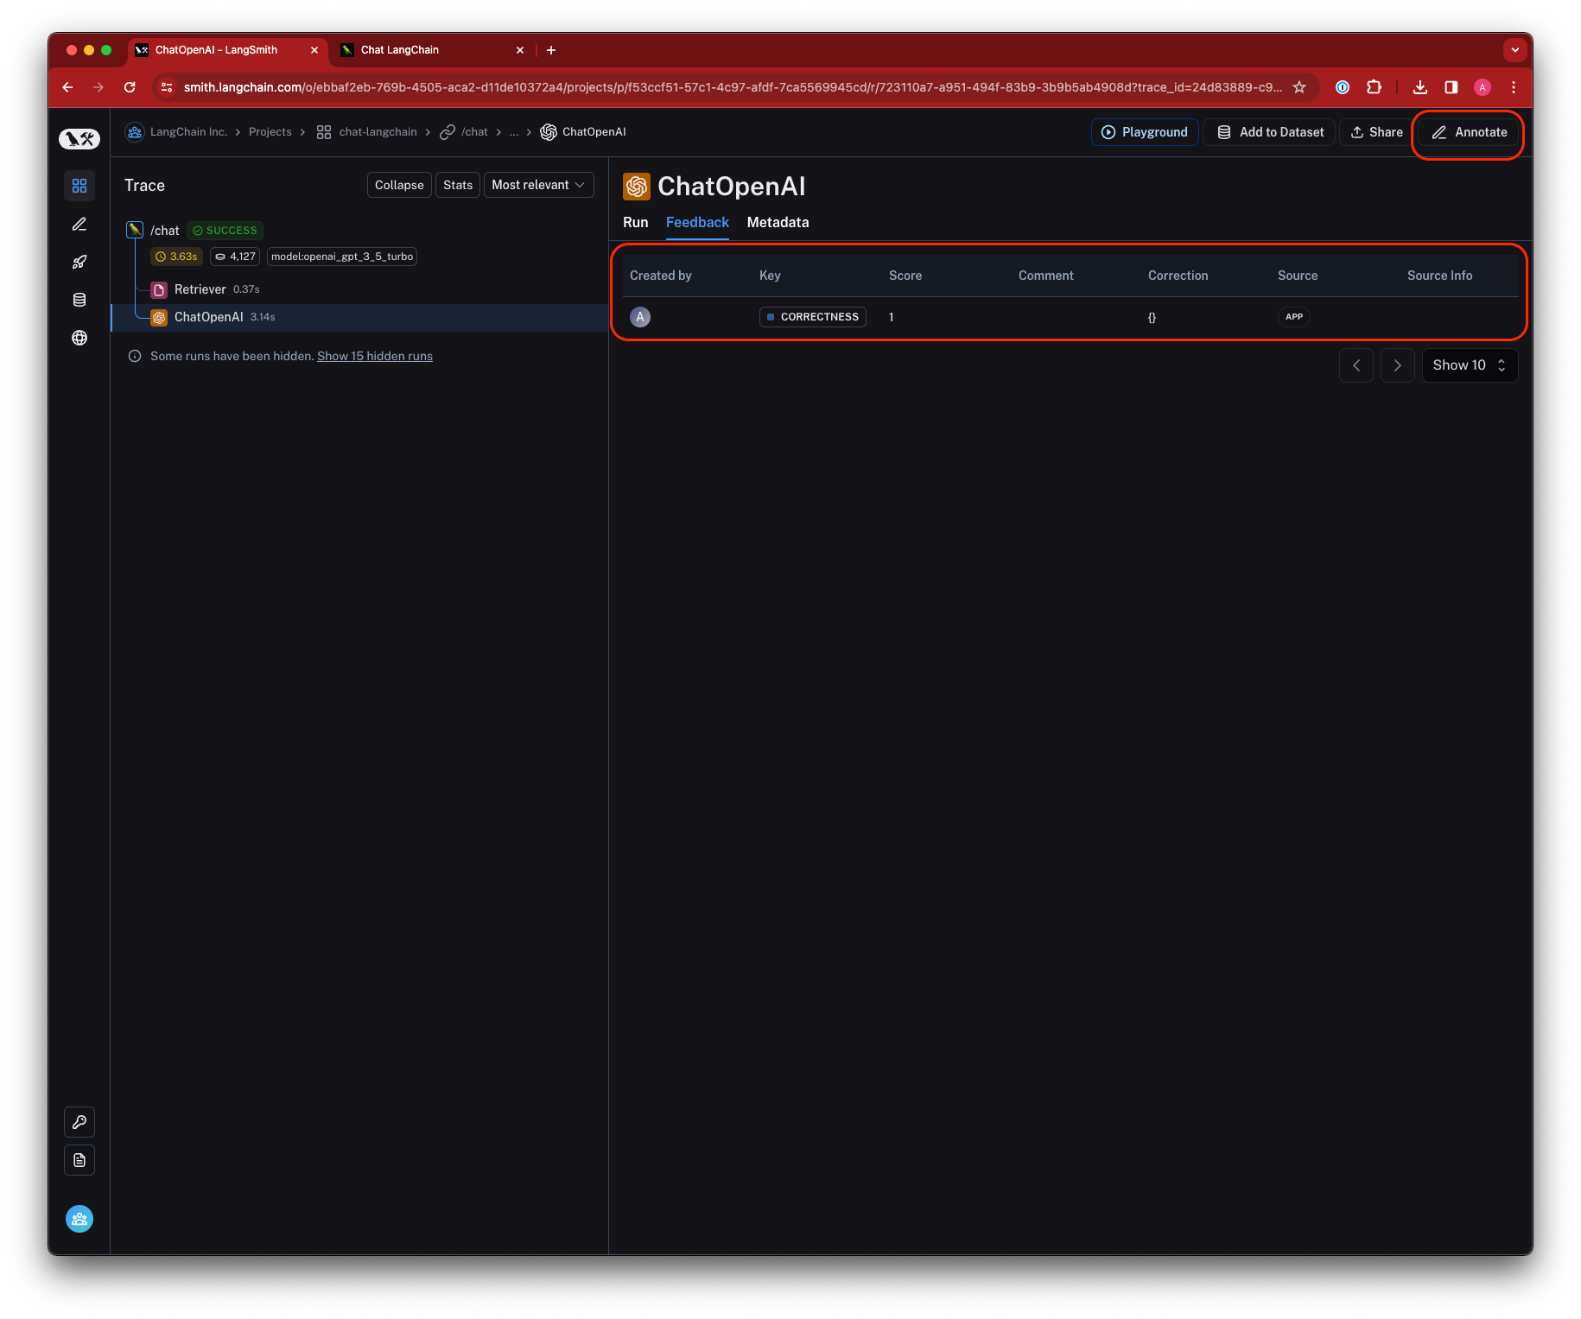This screenshot has width=1581, height=1319.
Task: Click ChatOpenAI in the breadcrumb
Action: (594, 132)
